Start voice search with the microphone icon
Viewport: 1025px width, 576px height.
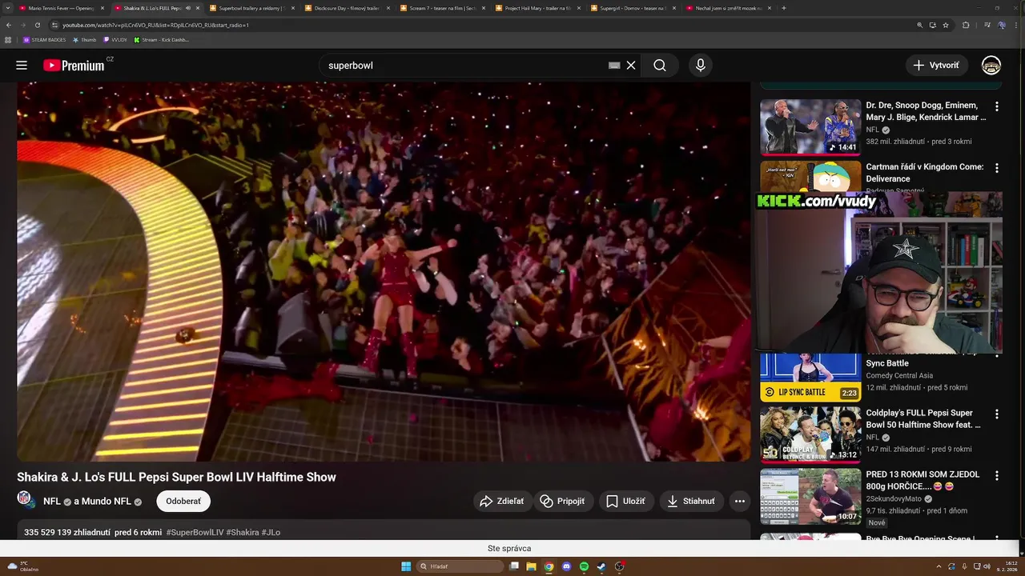[701, 66]
